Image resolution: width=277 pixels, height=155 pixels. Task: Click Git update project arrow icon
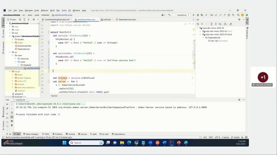tap(216, 15)
